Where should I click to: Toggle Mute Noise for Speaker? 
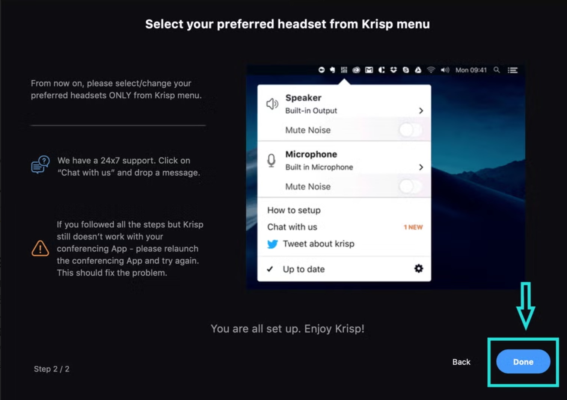click(x=411, y=130)
